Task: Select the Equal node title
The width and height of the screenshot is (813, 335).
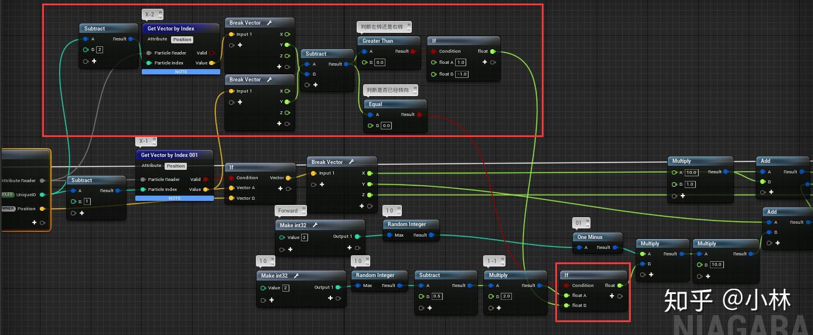Action: (x=375, y=104)
